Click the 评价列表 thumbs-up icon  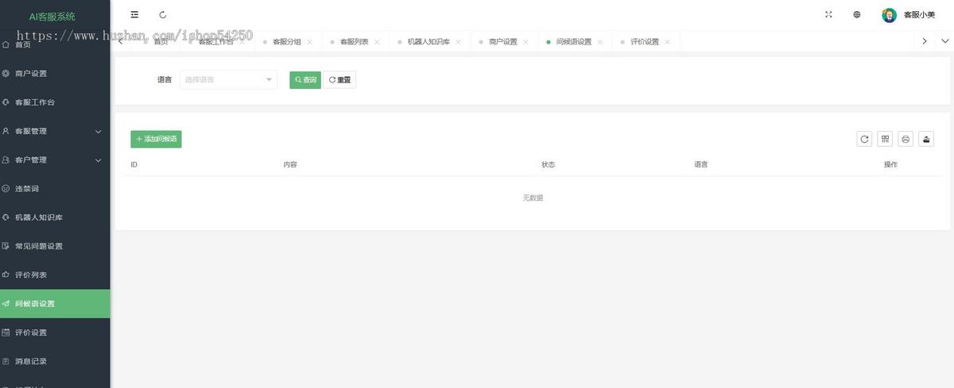point(6,275)
